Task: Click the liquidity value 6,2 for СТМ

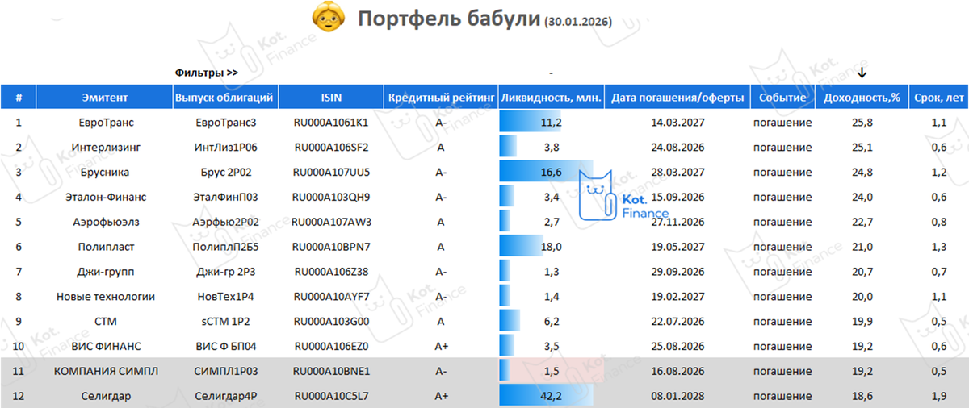Action: [x=552, y=321]
